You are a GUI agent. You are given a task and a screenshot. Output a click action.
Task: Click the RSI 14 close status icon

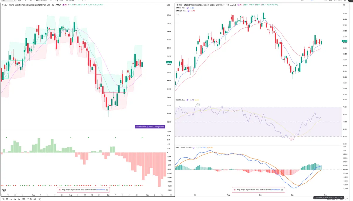188,100
